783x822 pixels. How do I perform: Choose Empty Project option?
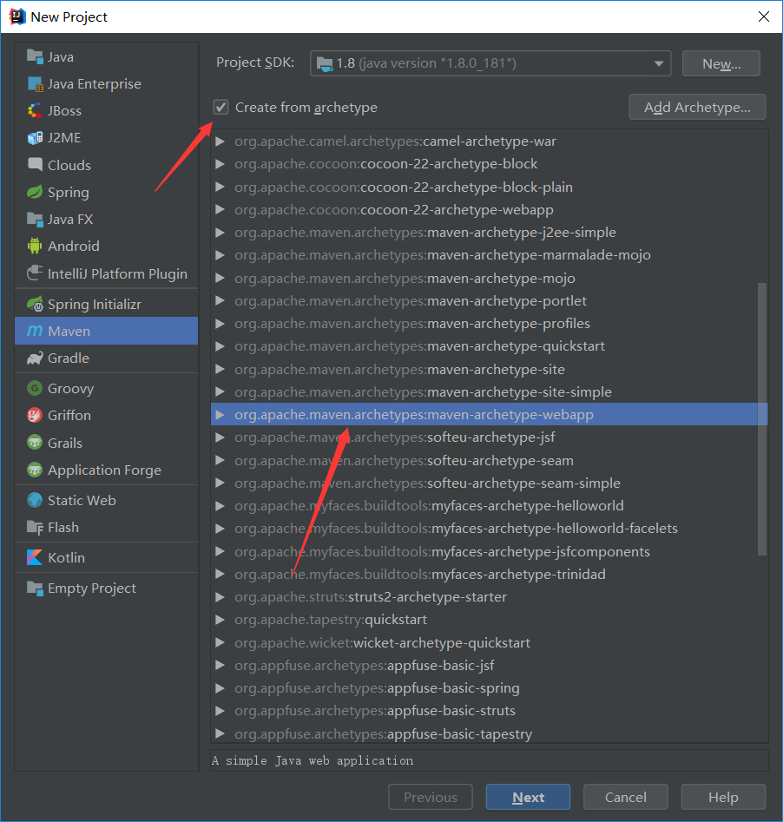[107, 589]
